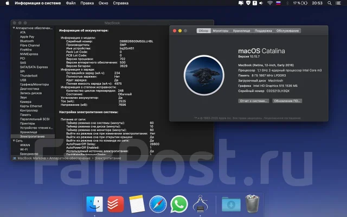The height and width of the screenshot is (217, 347).
Task: Select Wi-Fi under the Сеть section
Action: [24, 150]
